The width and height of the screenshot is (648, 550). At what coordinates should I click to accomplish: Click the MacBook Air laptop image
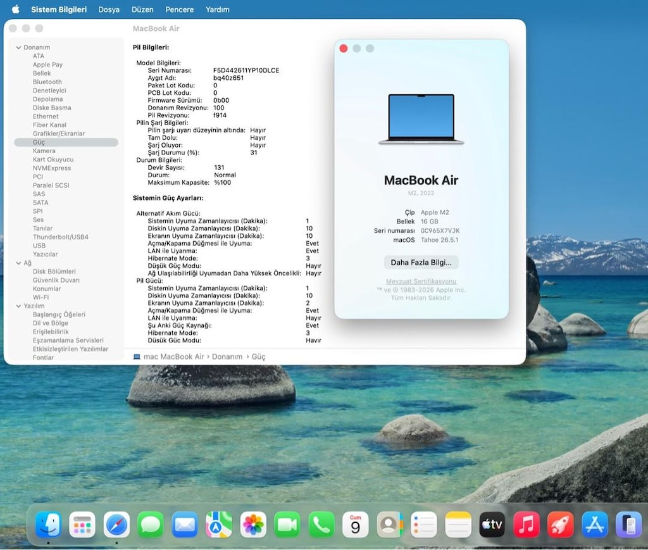click(421, 120)
